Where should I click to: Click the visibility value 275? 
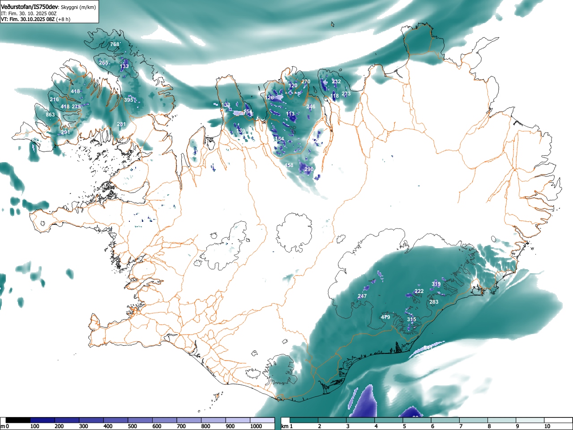click(x=76, y=107)
